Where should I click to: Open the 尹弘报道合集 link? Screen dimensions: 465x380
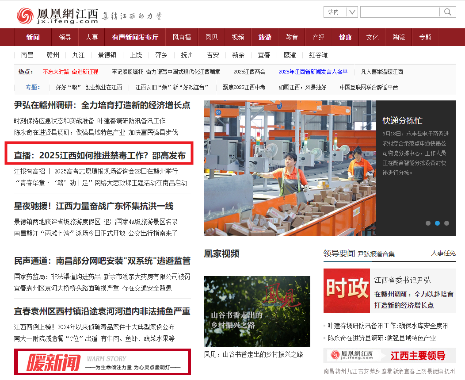[376, 254]
